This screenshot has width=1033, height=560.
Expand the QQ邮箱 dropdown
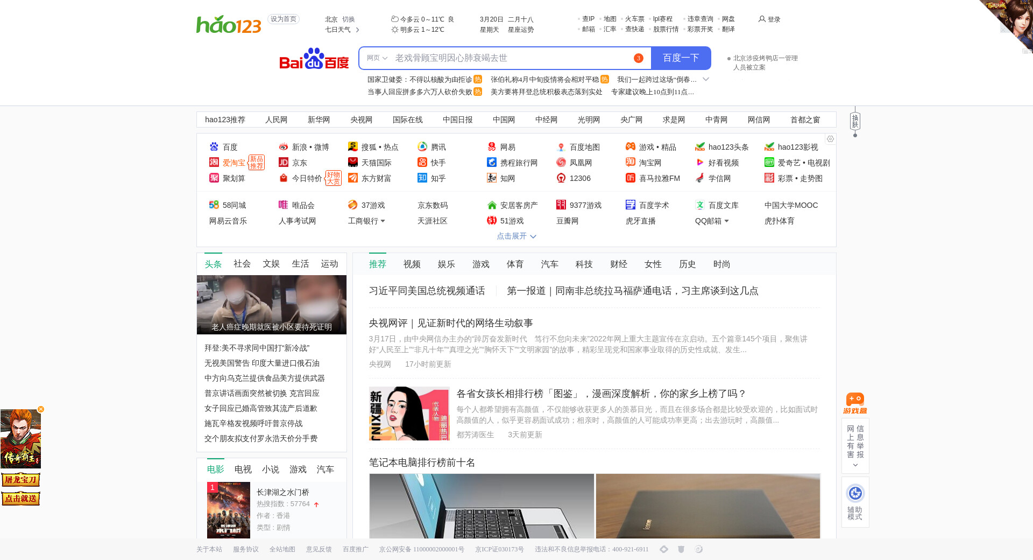pyautogui.click(x=726, y=221)
